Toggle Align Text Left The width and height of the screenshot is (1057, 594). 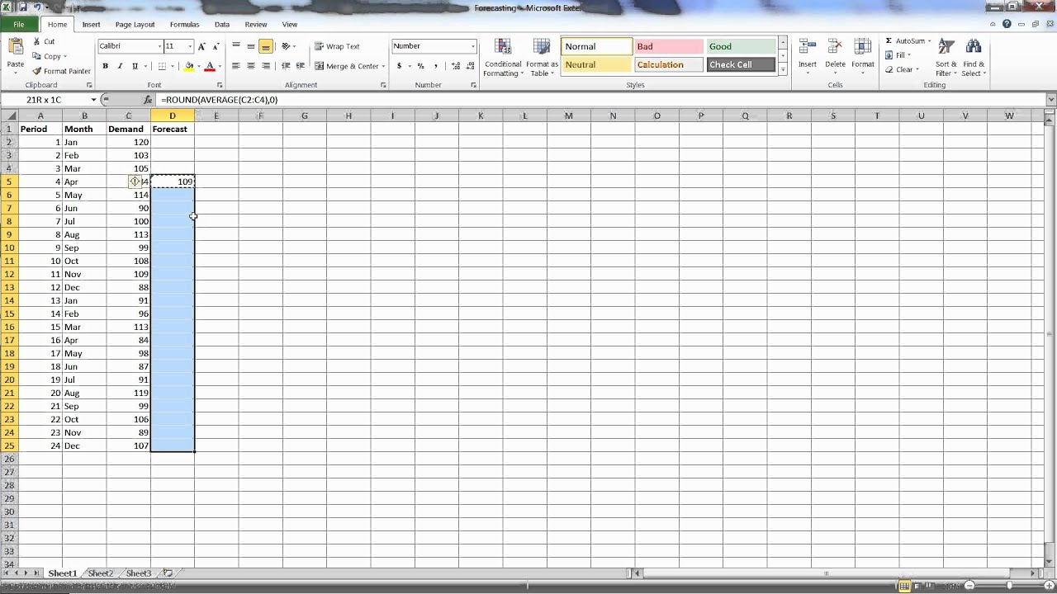pos(236,66)
